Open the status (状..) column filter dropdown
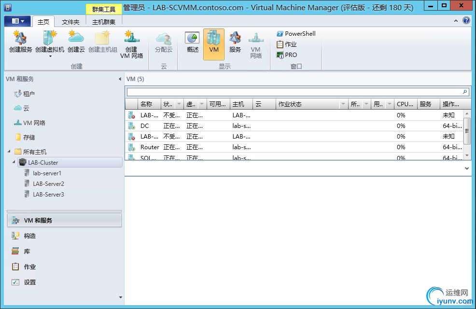Screen dimensions: 476x309 coord(179,104)
